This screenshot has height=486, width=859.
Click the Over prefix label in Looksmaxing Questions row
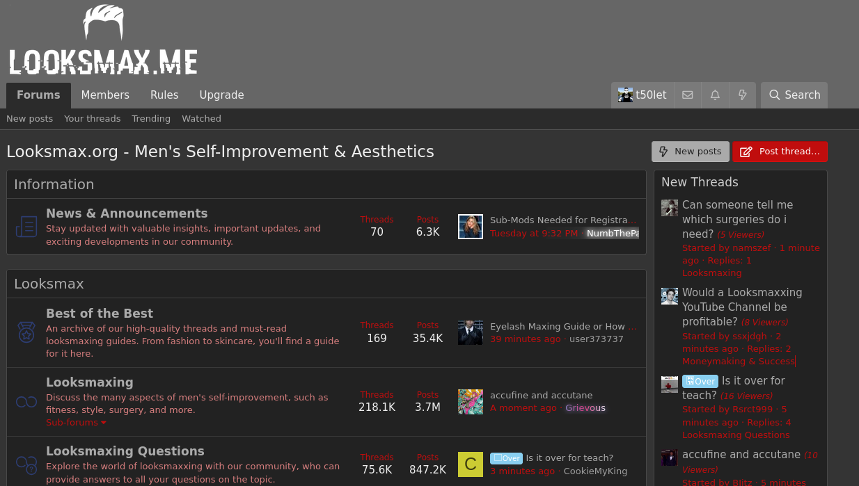[x=506, y=458]
